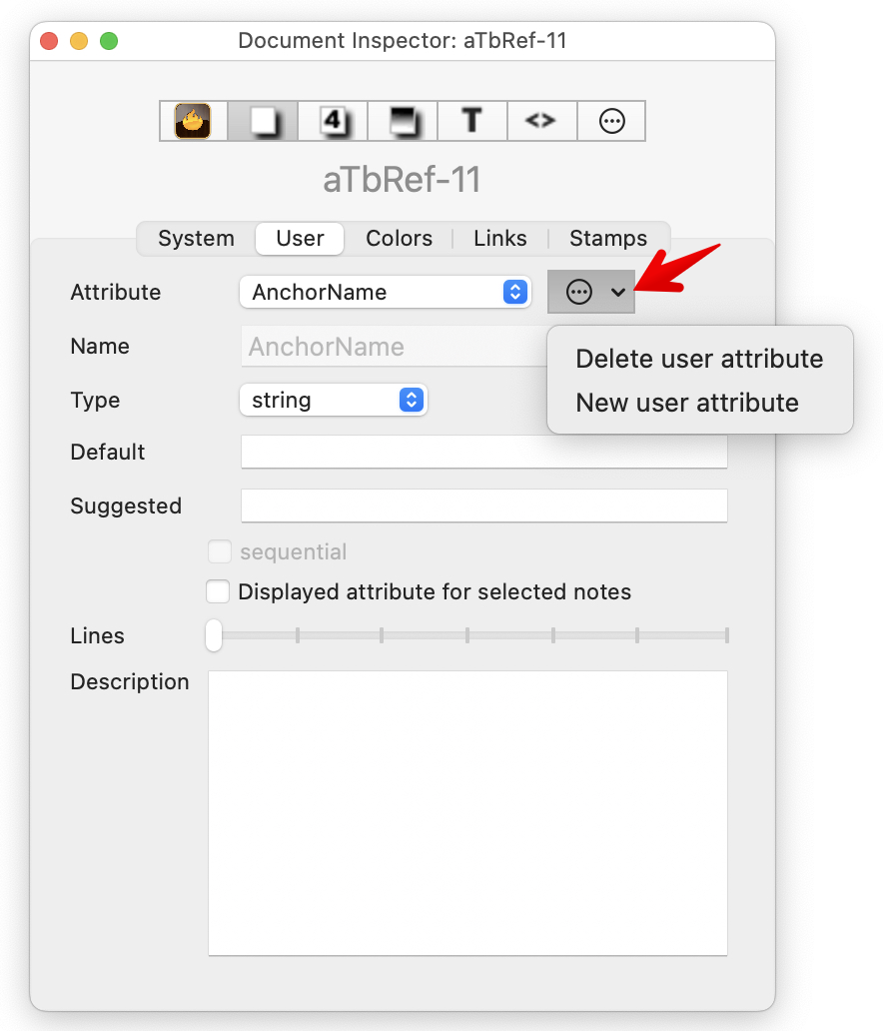Switch to the System tab
Screen dimensions: 883x1031
(196, 239)
